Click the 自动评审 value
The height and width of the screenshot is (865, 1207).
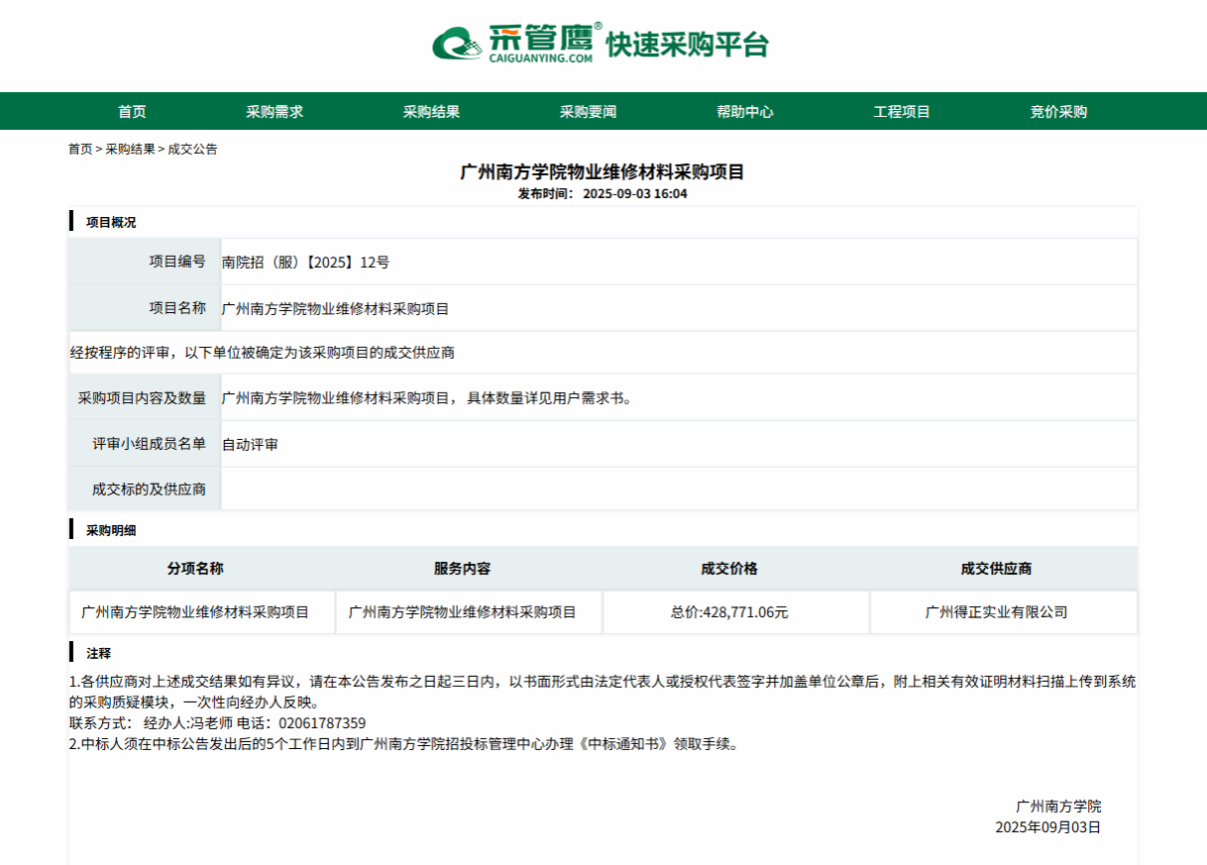(250, 445)
